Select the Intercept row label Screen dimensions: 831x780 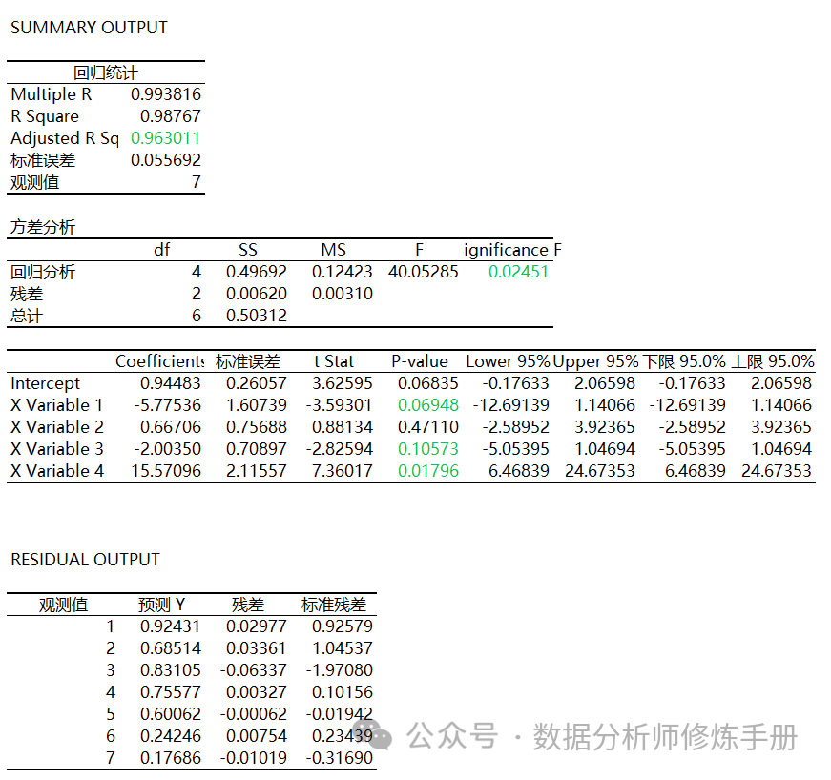(x=45, y=383)
